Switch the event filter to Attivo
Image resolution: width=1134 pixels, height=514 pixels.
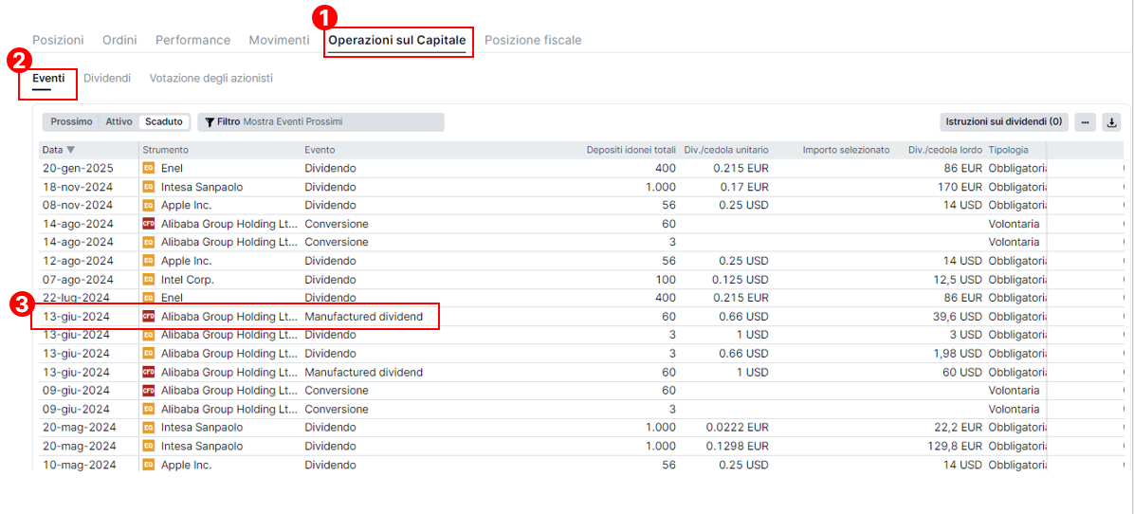pos(119,122)
